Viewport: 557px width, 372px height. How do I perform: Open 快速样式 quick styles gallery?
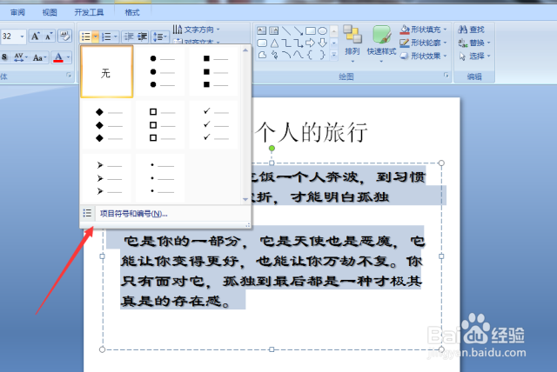pos(381,44)
